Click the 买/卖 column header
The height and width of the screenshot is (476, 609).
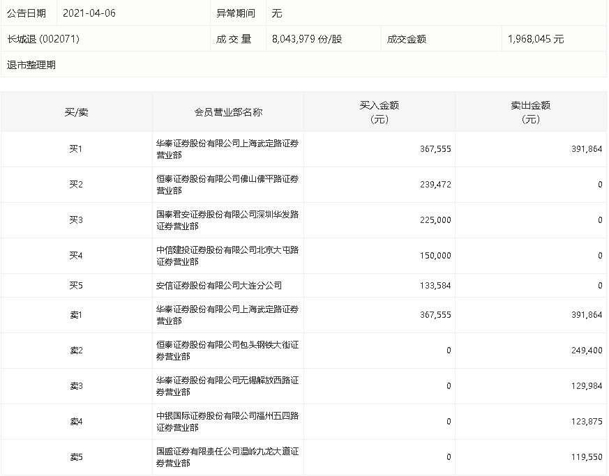coord(77,112)
